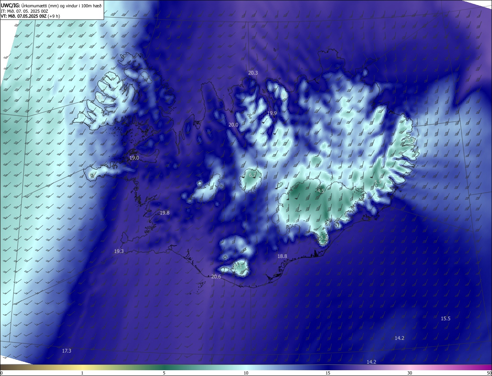Click the 14.2 label just above the color bar

[371, 362]
